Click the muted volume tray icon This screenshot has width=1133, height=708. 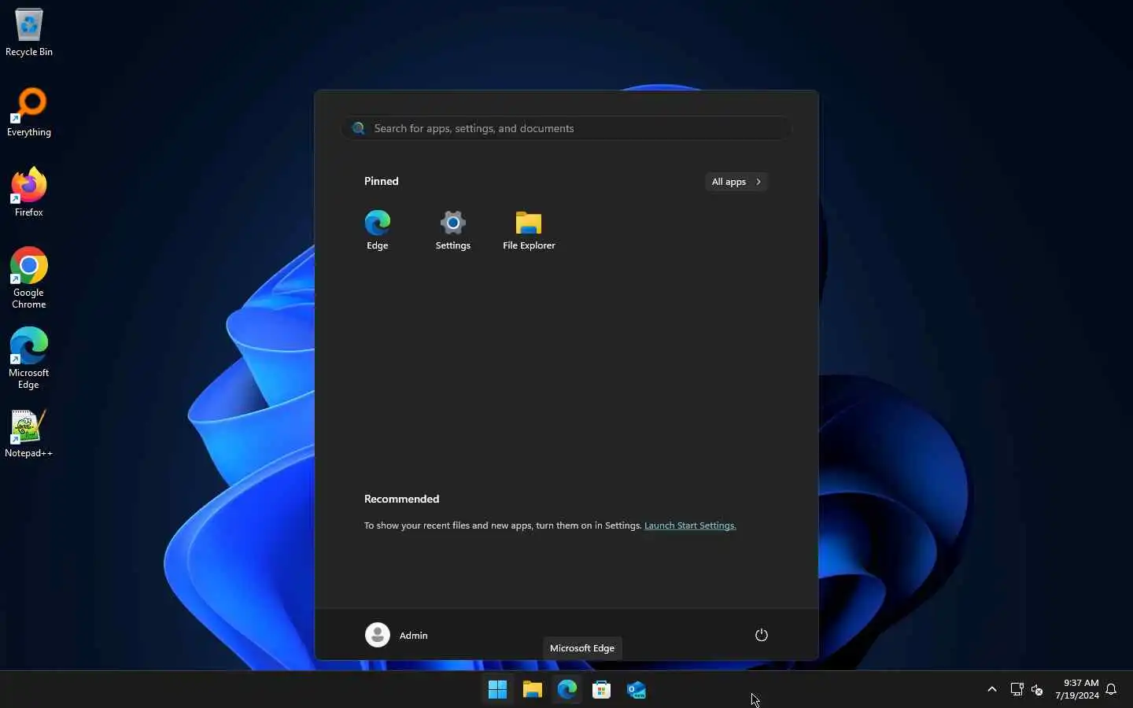1037,690
